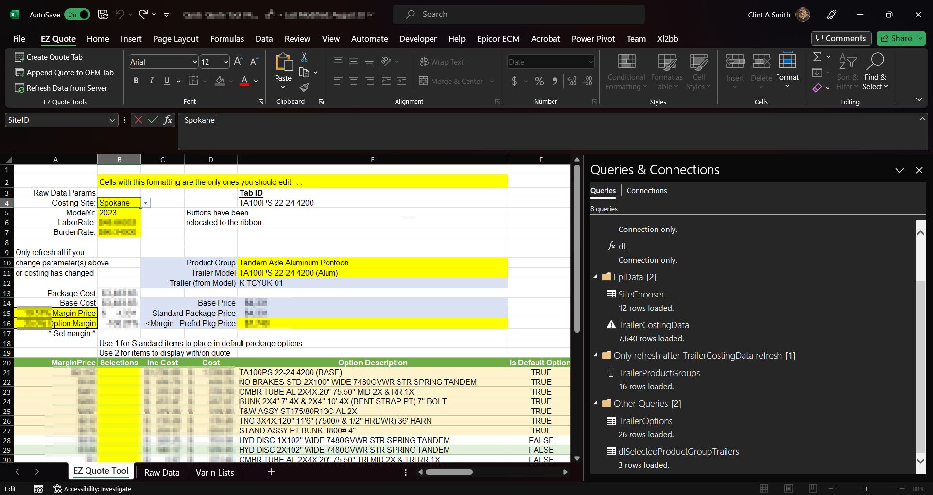Click the Create Quote Tab icon
This screenshot has height=495, width=933.
(19, 57)
